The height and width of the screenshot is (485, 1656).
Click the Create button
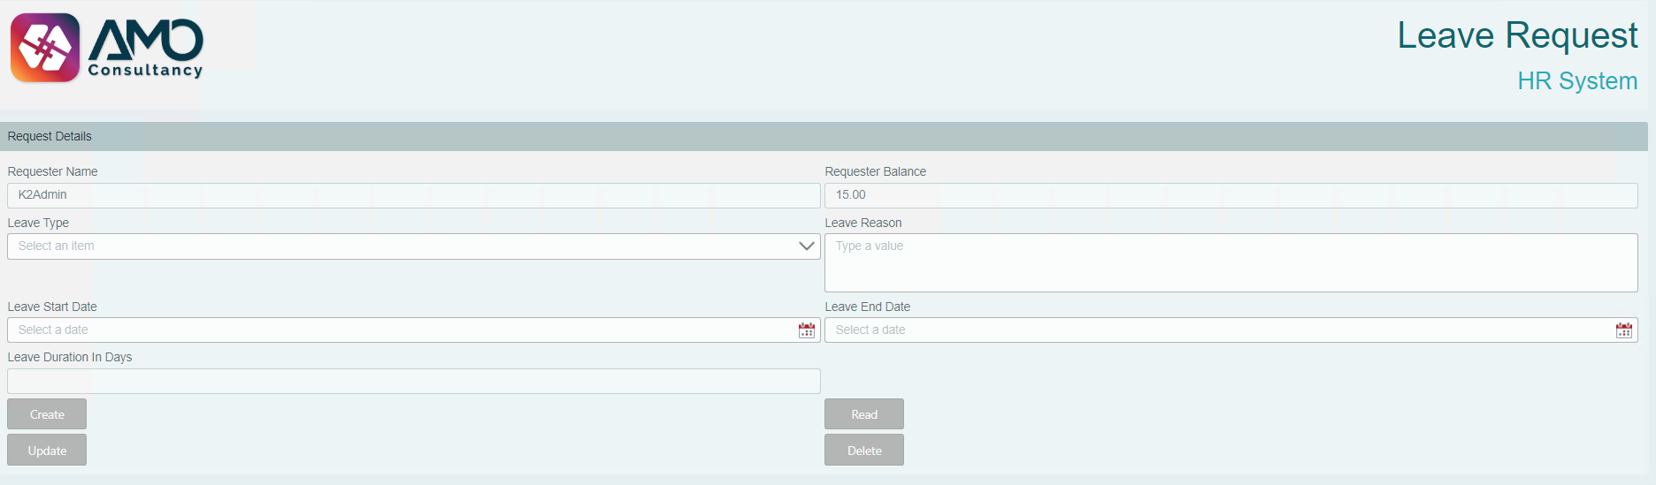tap(47, 414)
